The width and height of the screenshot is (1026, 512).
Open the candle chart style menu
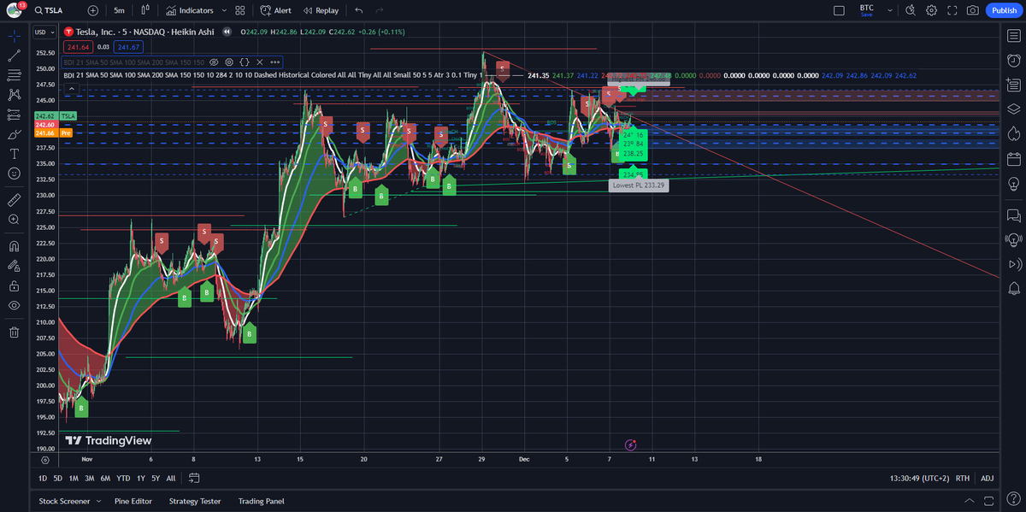point(146,10)
